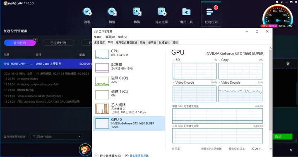Click the DVDFab logo in the title bar
Viewport: 298px width, 157px height.
6,3
